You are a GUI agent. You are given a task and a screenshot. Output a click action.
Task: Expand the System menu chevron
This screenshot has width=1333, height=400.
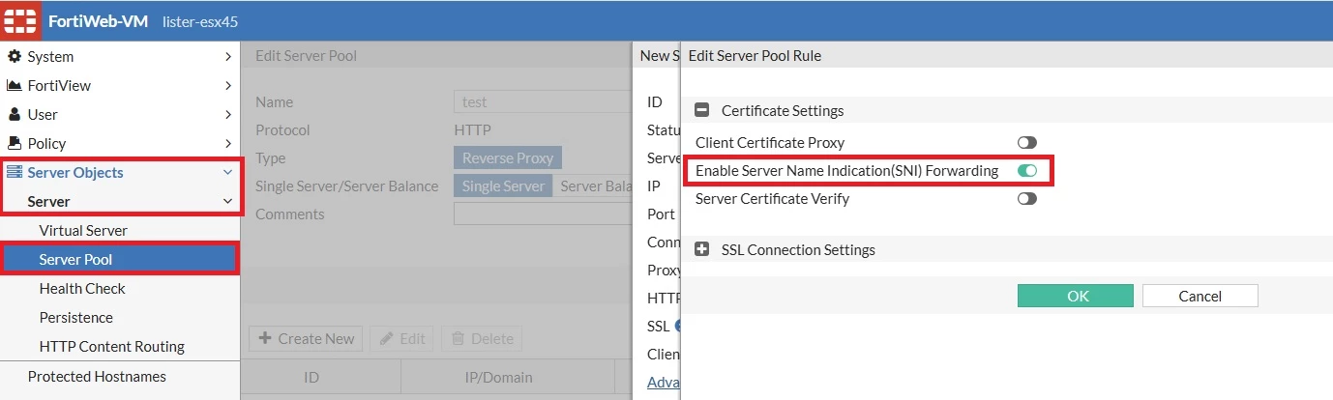coord(228,56)
